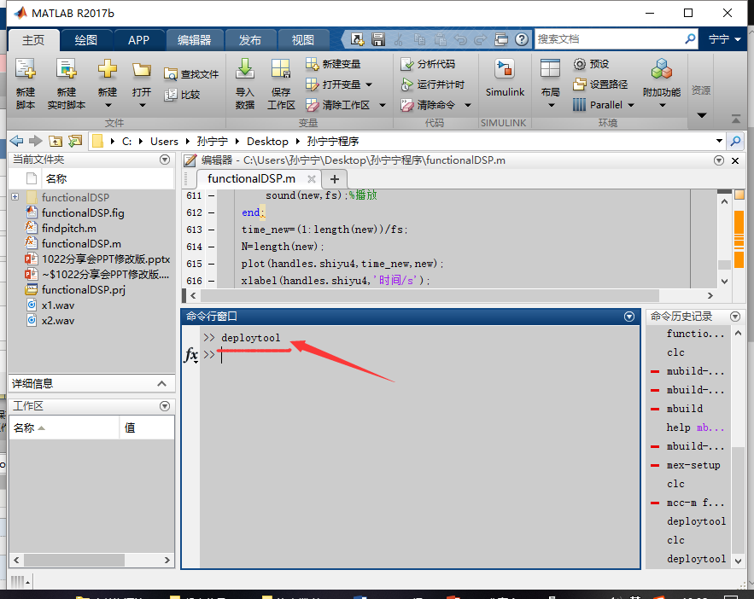Open current folder panel actions menu
The image size is (754, 599).
(x=165, y=160)
